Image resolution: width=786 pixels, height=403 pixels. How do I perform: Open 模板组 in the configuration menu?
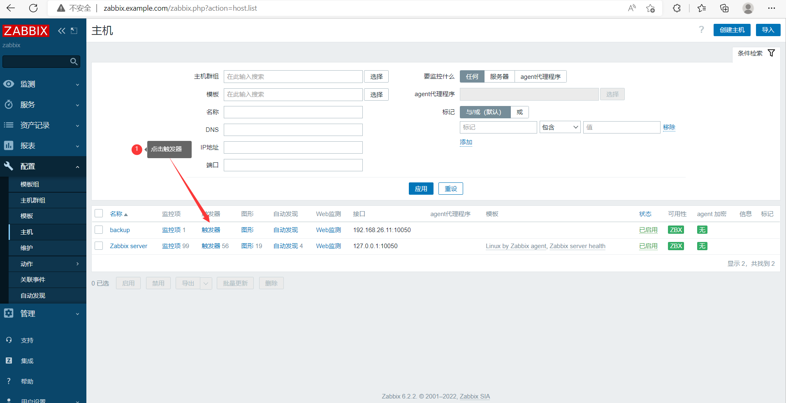(47, 184)
